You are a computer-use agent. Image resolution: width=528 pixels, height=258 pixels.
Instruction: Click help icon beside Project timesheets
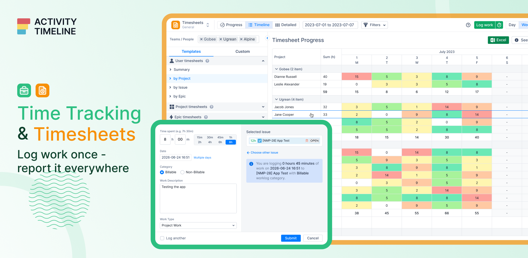[211, 107]
